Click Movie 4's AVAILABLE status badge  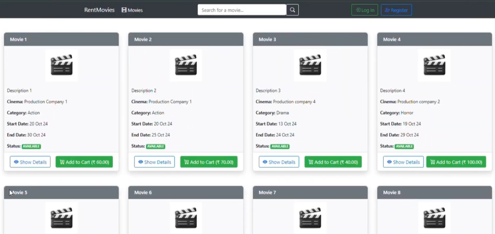404,146
